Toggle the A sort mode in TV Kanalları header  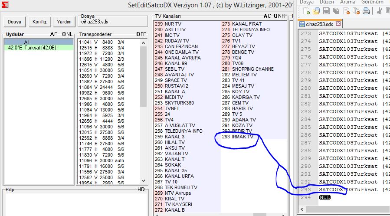[x=265, y=16]
